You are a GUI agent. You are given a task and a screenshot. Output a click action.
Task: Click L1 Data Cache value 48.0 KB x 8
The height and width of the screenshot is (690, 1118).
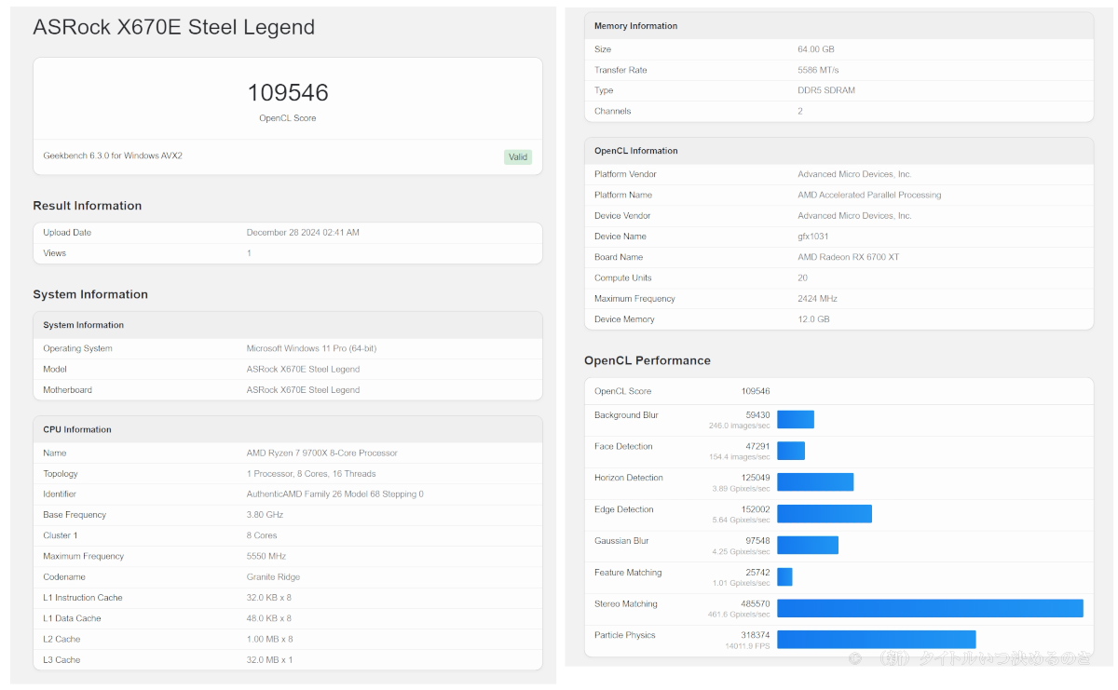click(x=269, y=618)
